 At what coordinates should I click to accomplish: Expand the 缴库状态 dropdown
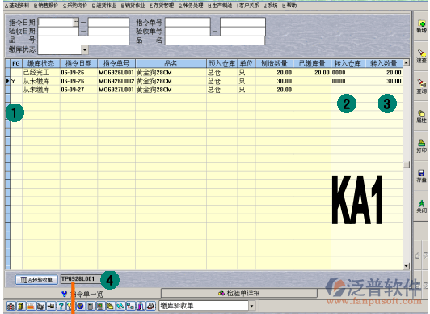coord(85,50)
